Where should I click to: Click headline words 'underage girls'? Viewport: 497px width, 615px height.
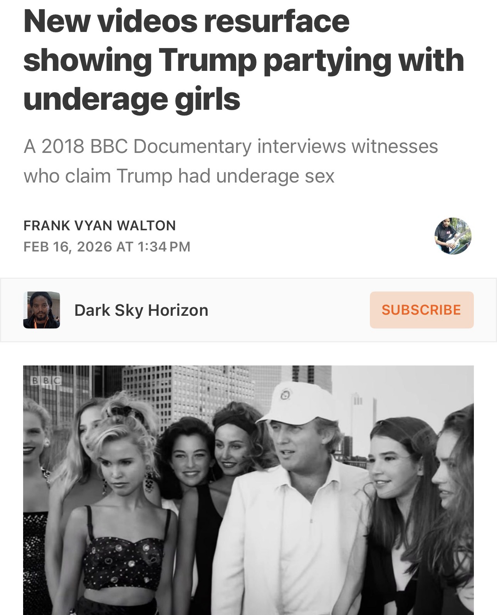pos(132,99)
